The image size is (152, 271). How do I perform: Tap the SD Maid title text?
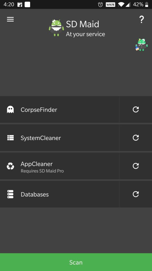point(83,24)
